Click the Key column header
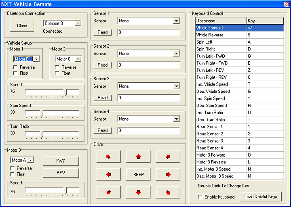291x207 pixels. click(265, 21)
